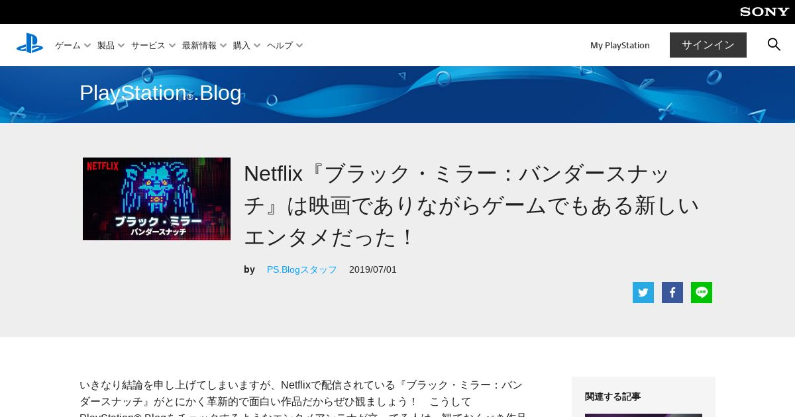Click the サインイン button
This screenshot has height=417, width=795.
point(708,45)
